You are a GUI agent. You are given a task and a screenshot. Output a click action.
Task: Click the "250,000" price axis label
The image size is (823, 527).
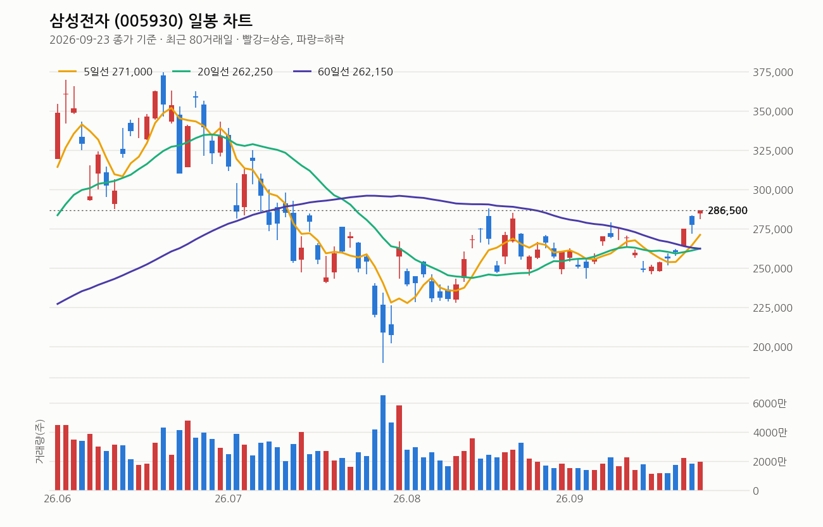pyautogui.click(x=773, y=269)
